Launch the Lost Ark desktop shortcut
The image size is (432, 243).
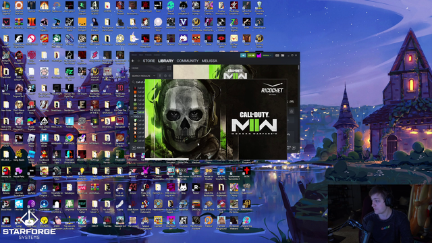tap(32, 6)
